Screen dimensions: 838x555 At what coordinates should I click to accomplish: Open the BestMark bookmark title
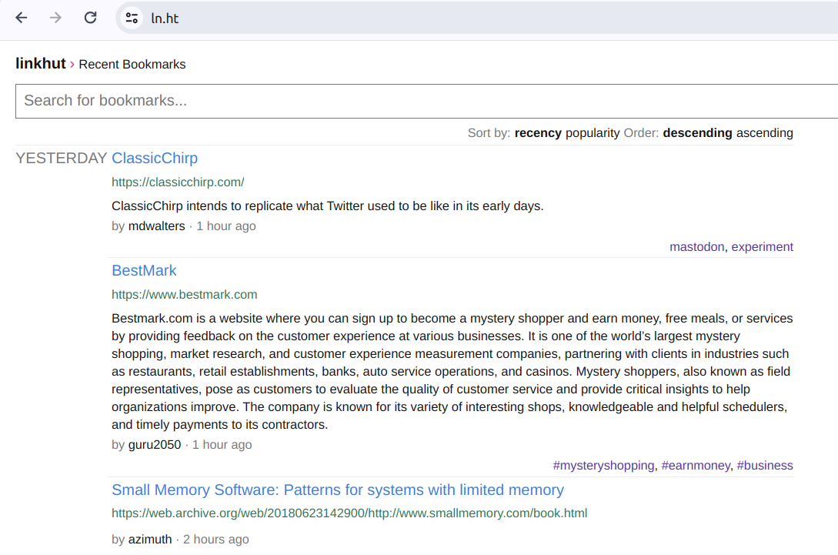coord(144,270)
